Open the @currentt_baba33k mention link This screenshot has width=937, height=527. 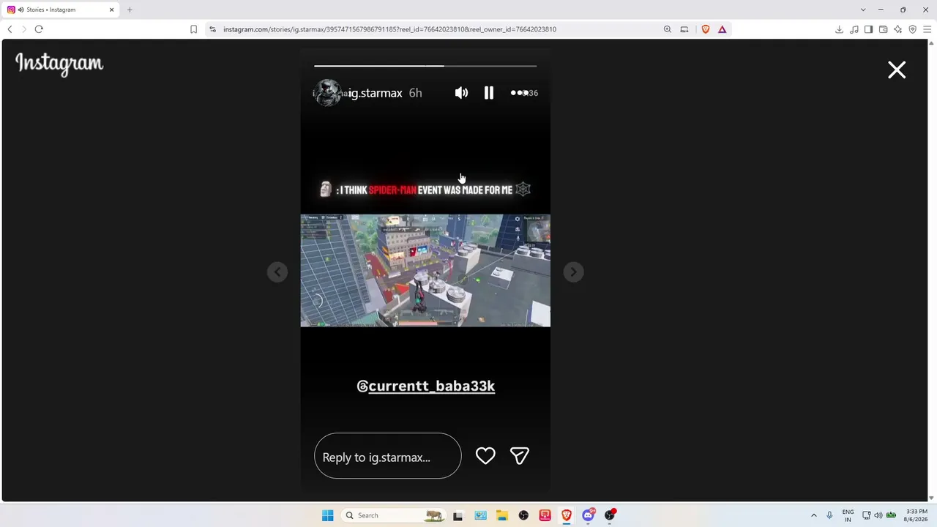click(425, 386)
